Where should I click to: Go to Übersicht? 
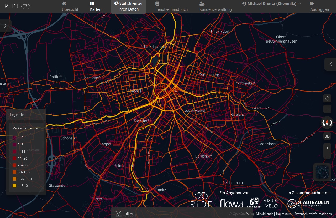[70, 6]
